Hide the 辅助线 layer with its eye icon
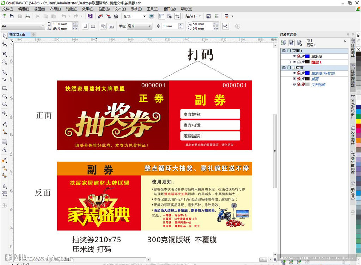Viewport: 361px width, 265px height. [294, 56]
